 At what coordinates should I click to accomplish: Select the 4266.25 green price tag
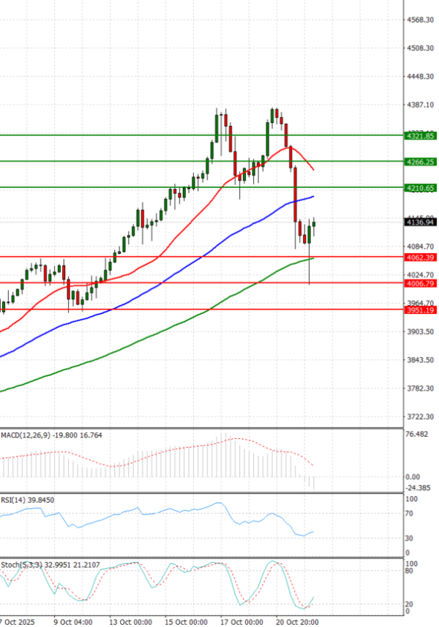(x=420, y=162)
